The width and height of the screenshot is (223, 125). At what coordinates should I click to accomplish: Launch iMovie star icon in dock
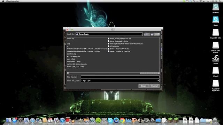[x=80, y=120]
